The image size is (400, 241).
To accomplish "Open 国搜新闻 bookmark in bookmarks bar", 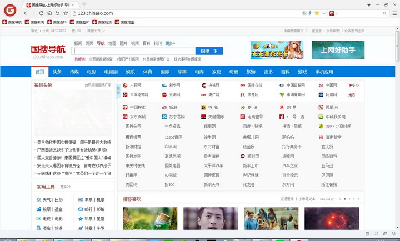I will click(34, 22).
